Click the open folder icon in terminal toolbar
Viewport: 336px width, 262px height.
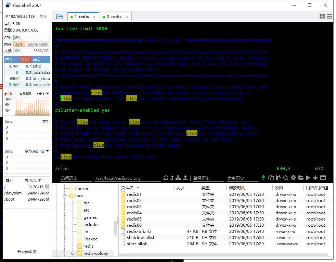[x=301, y=178]
